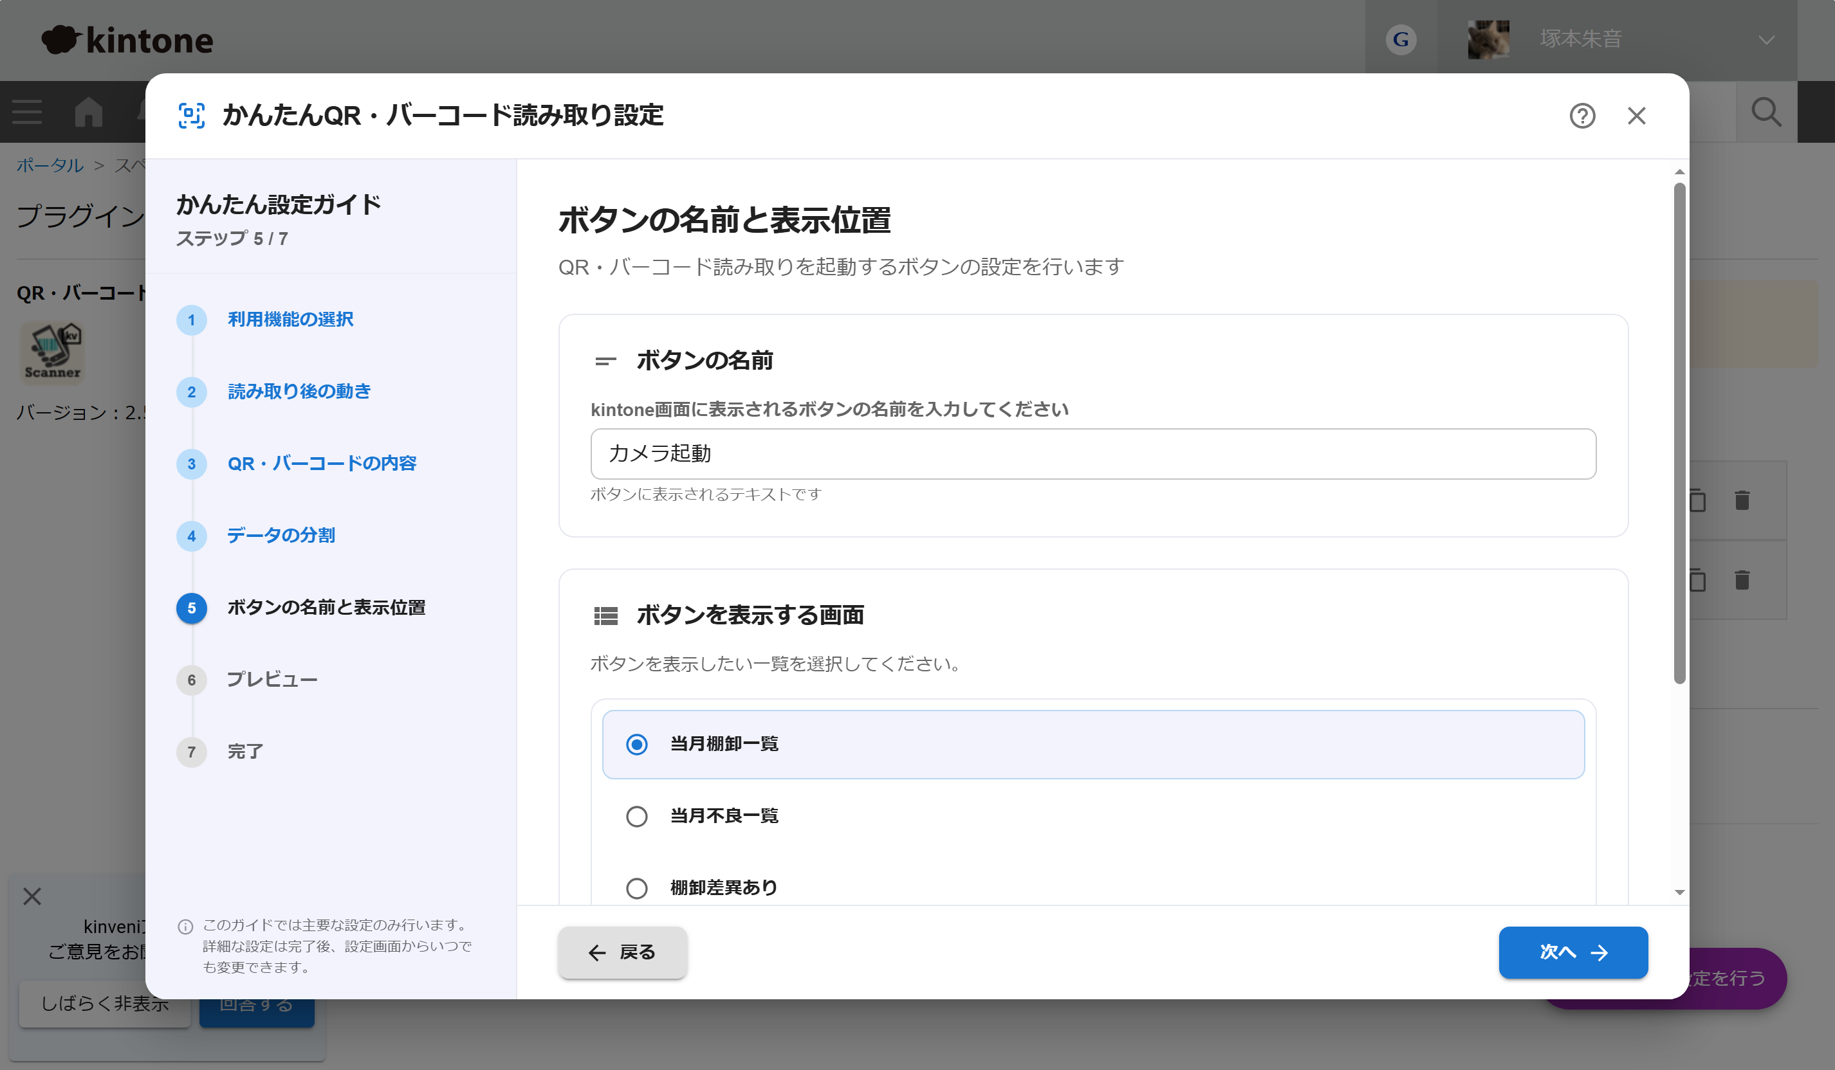Open the user avatar of 塚本朱音

1488,39
